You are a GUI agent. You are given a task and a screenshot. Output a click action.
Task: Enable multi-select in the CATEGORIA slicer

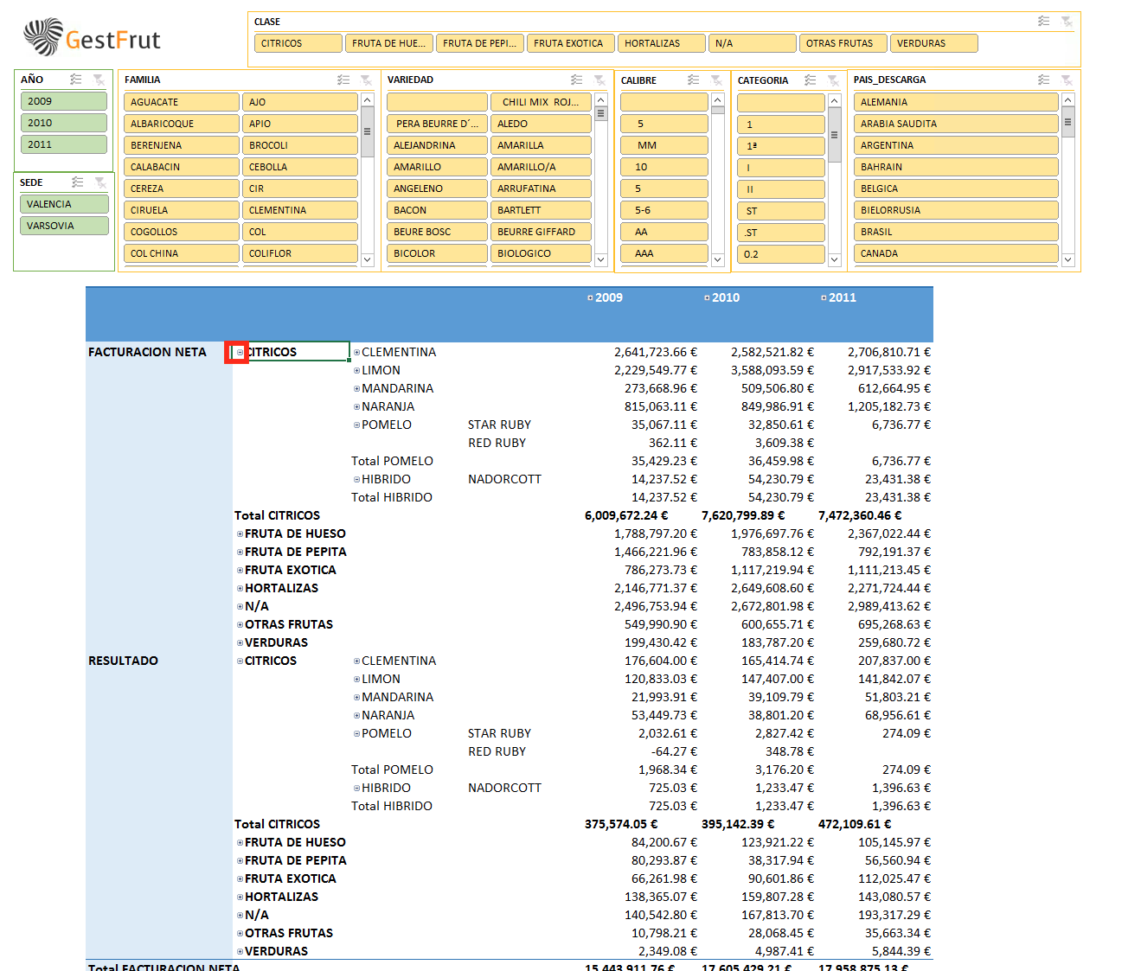point(810,80)
